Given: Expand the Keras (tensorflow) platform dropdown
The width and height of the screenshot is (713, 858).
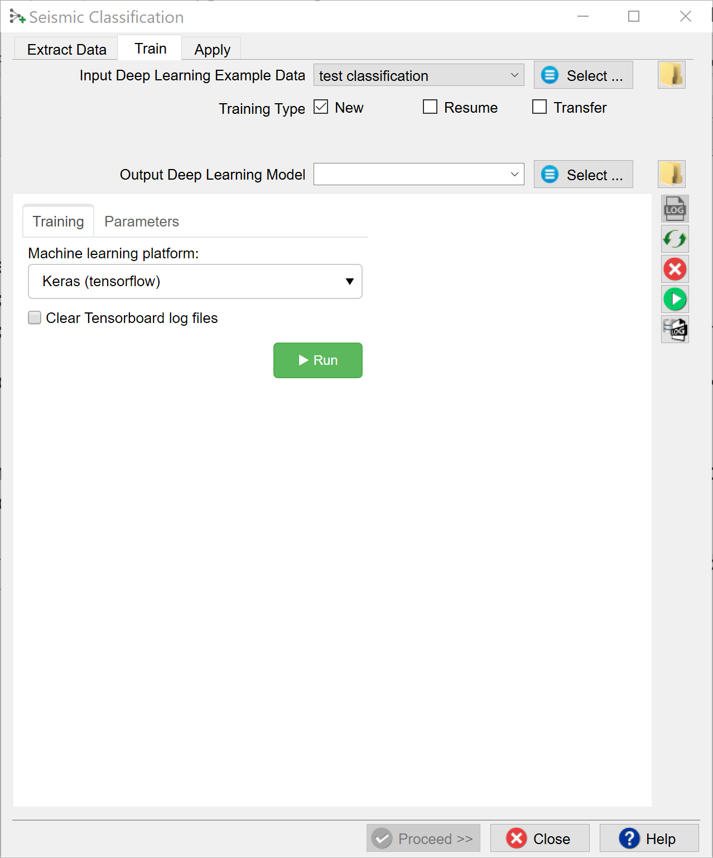Looking at the screenshot, I should pos(195,282).
